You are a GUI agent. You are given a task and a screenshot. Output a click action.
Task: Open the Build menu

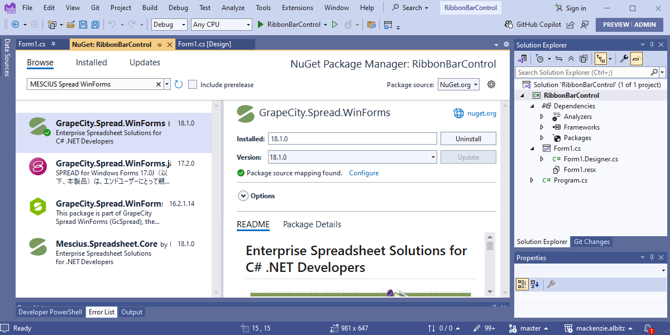[150, 8]
